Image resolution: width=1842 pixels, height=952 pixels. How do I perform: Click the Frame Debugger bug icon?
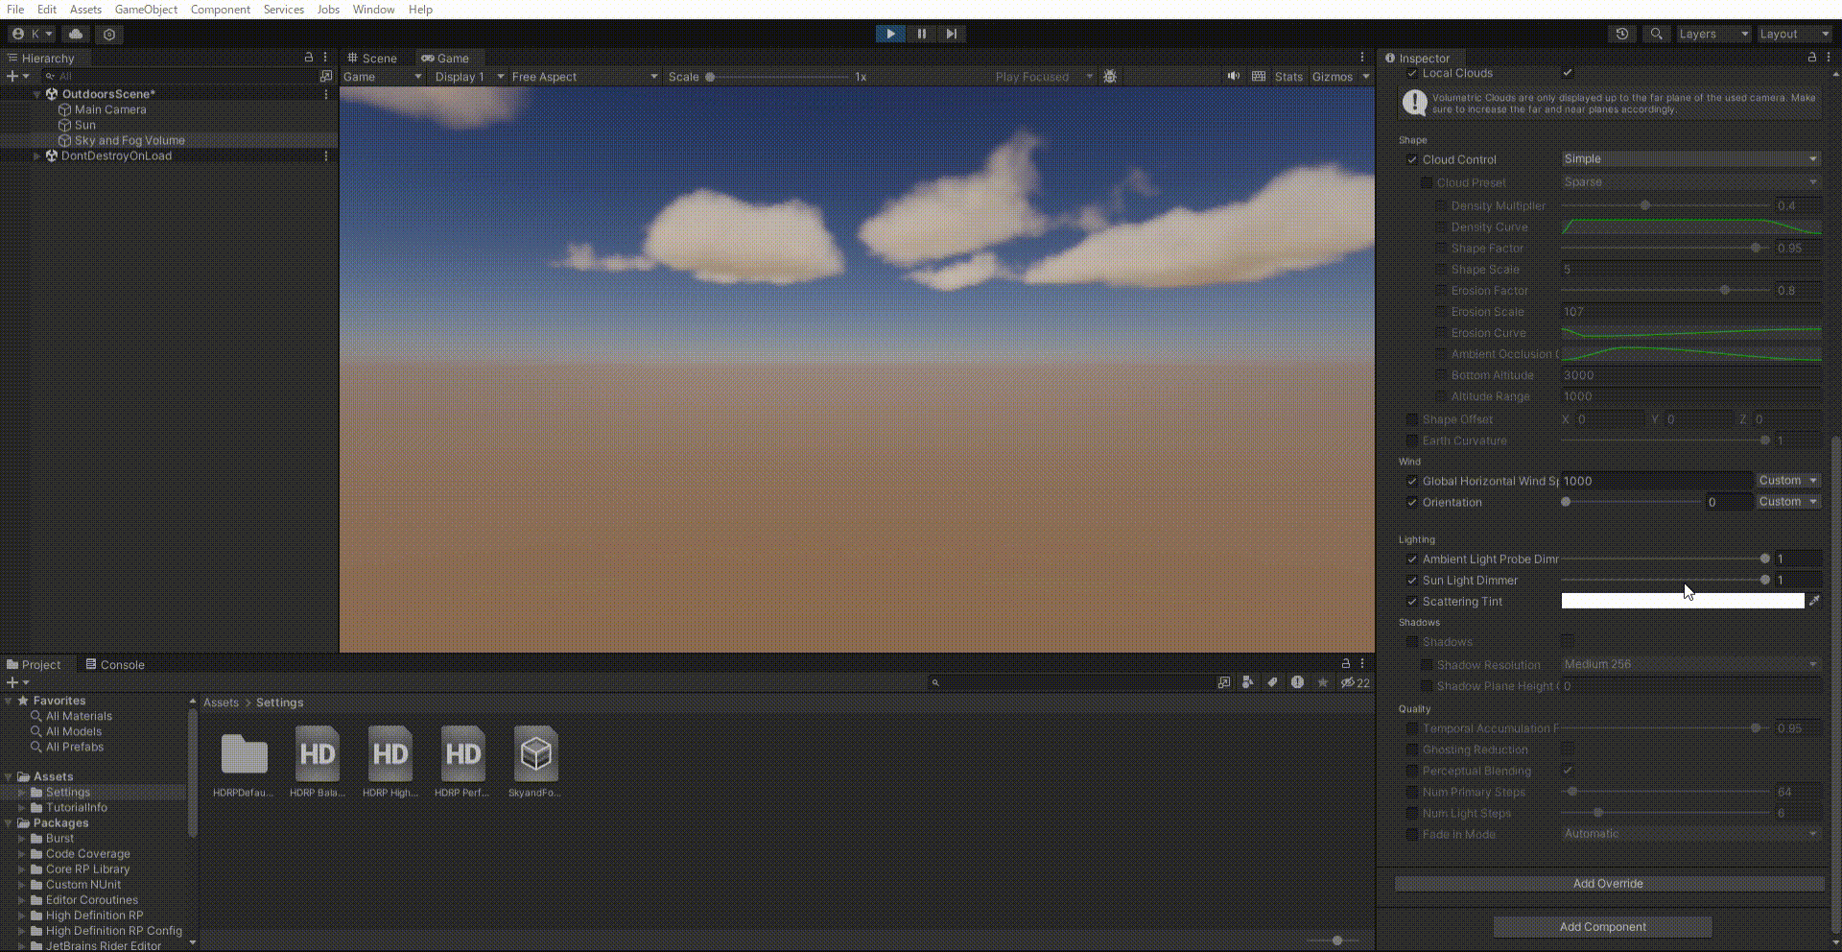[1110, 76]
